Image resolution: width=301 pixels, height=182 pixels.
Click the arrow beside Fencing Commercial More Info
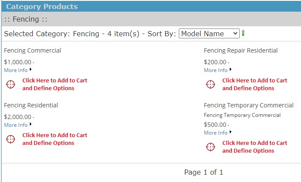click(x=31, y=69)
